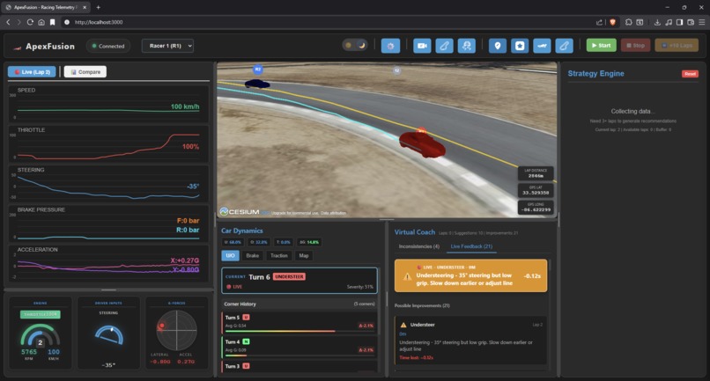Click the track outline icon before Start
Viewport: 710px width, 381px height.
pos(564,46)
